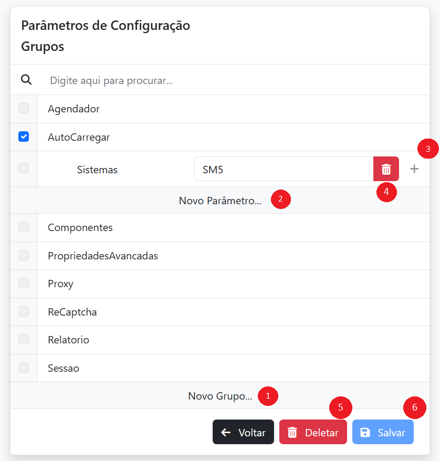
Task: Select the Sistemas parameter checkbox
Action: point(24,169)
